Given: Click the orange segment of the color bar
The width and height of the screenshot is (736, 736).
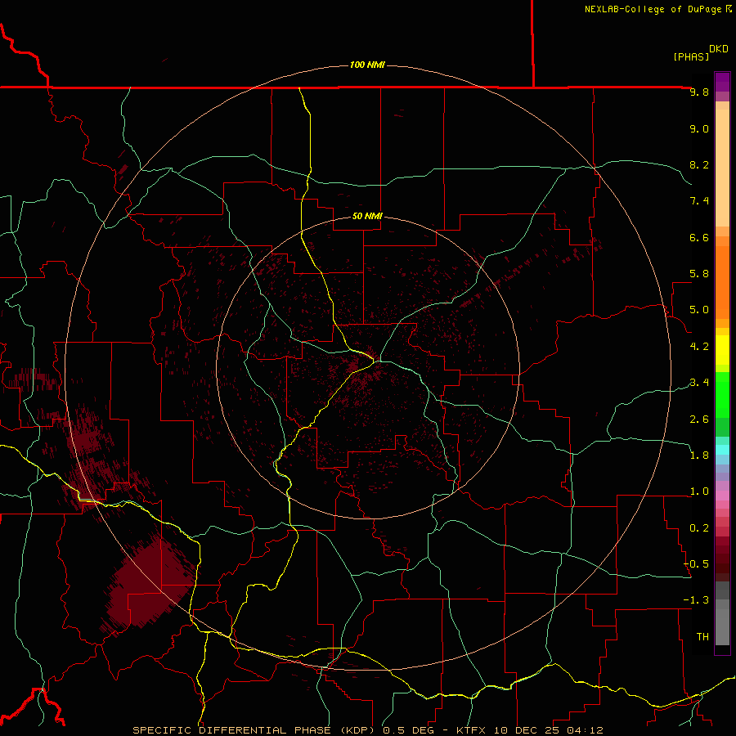Looking at the screenshot, I should point(722,283).
